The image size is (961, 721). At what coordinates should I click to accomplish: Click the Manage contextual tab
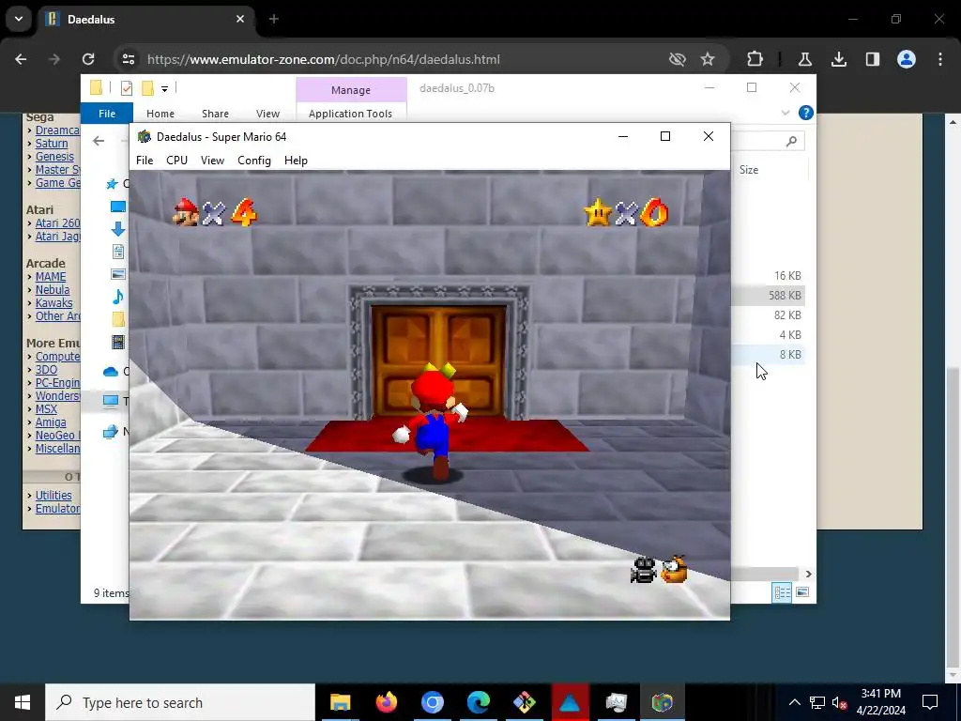pyautogui.click(x=351, y=90)
